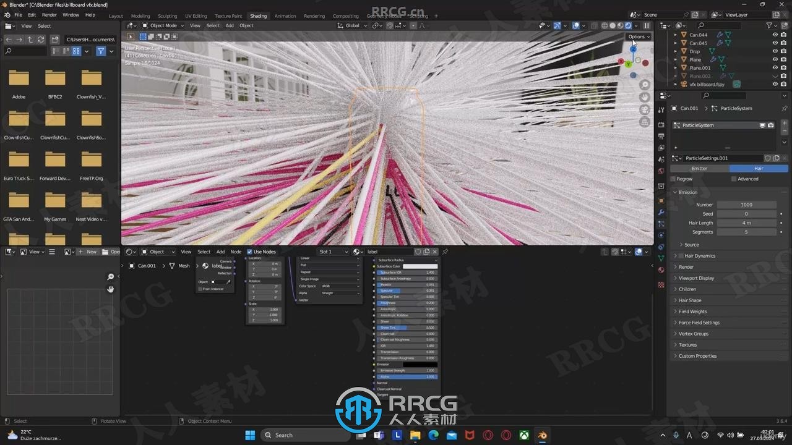This screenshot has width=792, height=445.
Task: Switch to the Animation workspace tab
Action: (285, 16)
